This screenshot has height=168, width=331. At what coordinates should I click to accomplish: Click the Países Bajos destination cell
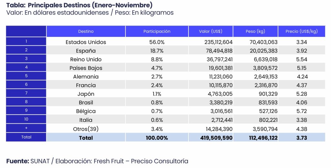pyautogui.click(x=86, y=68)
